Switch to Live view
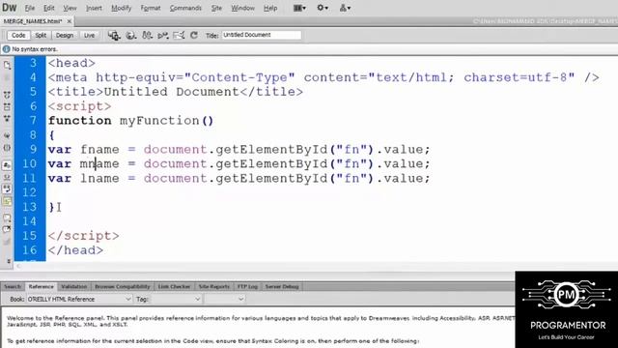This screenshot has height=348, width=618. [89, 36]
